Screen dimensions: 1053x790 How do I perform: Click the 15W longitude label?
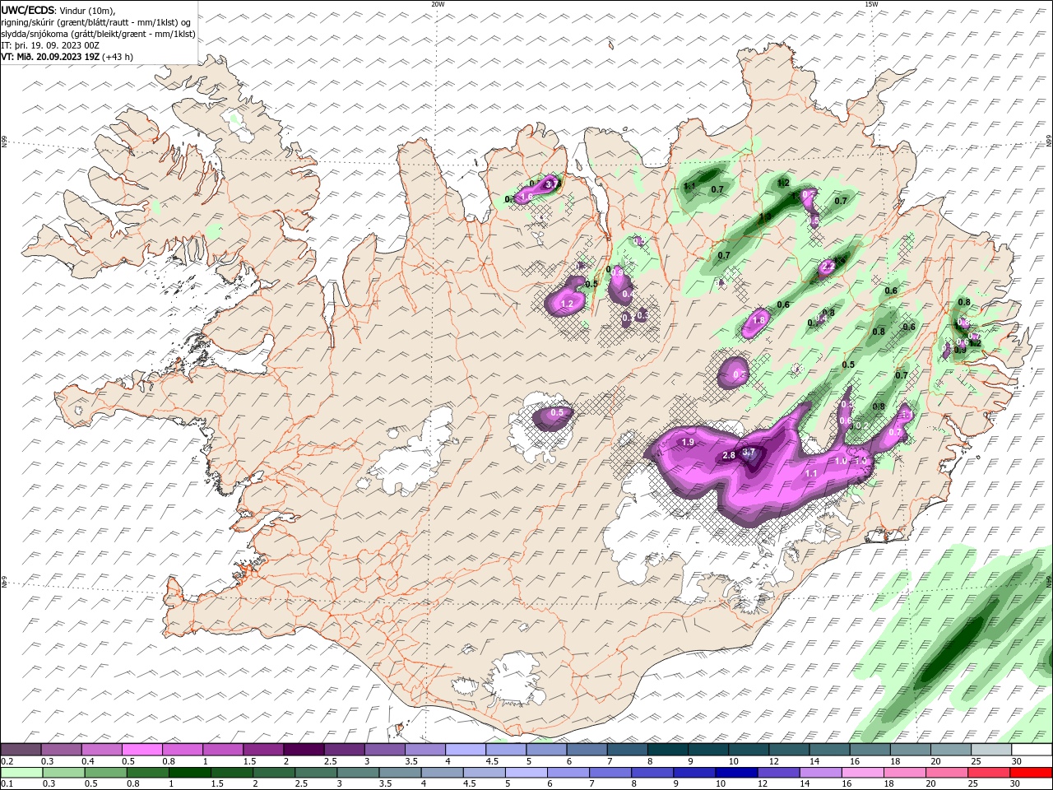pos(870,4)
